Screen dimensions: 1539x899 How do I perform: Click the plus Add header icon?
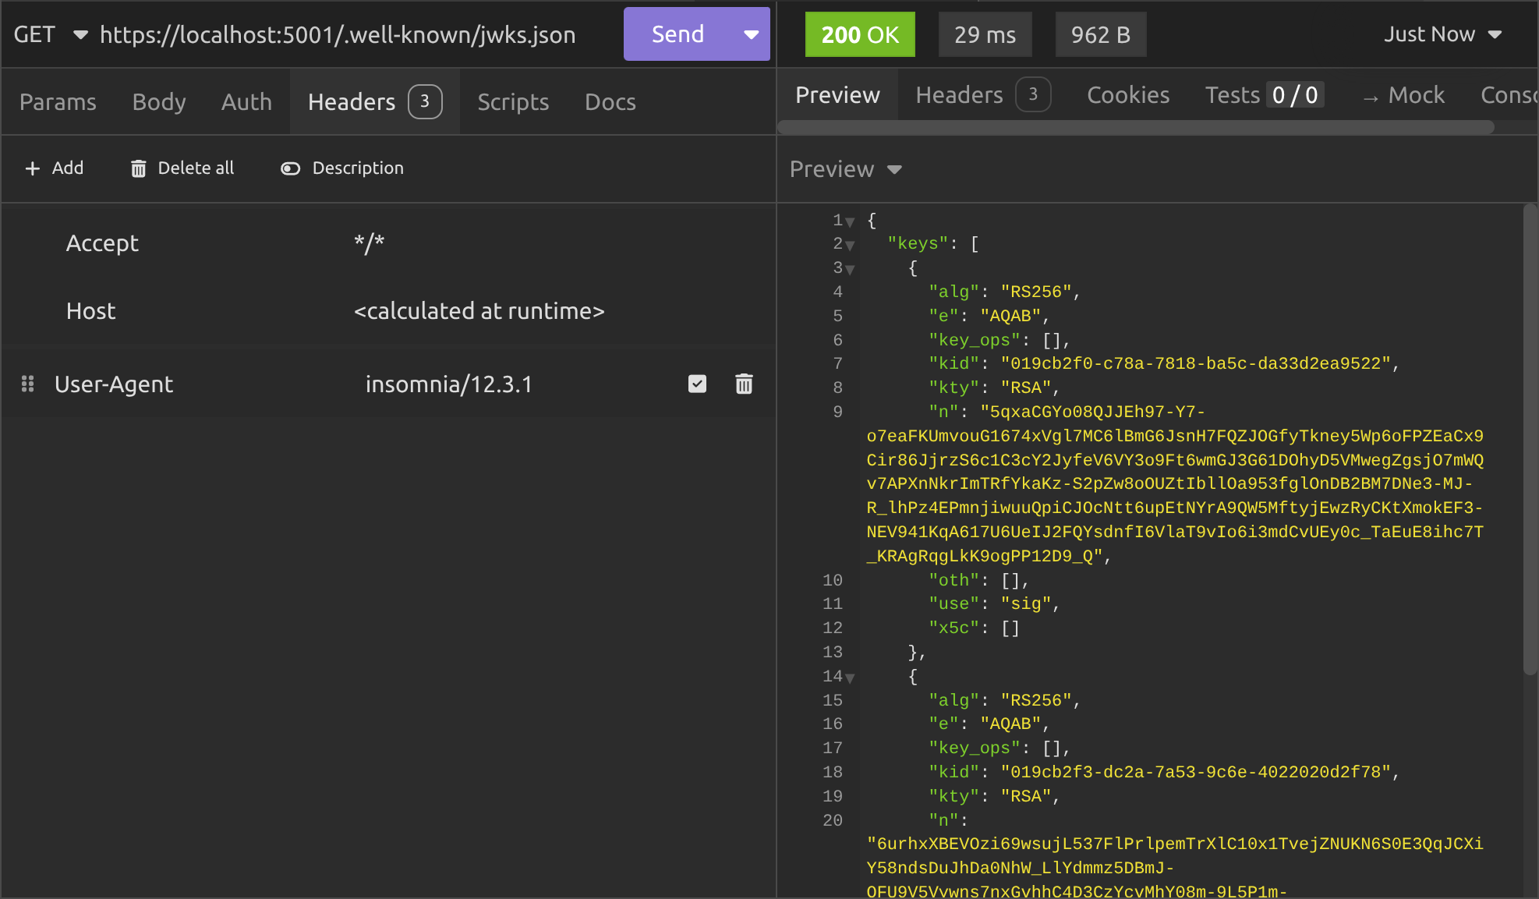tap(33, 168)
